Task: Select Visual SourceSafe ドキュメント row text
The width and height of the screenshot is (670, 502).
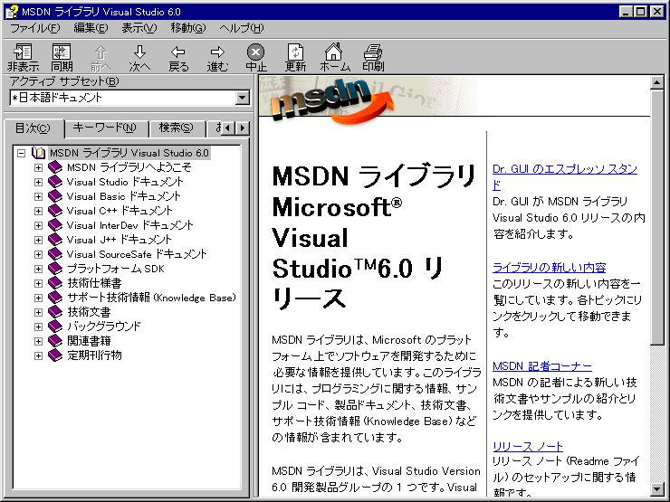Action: click(137, 254)
